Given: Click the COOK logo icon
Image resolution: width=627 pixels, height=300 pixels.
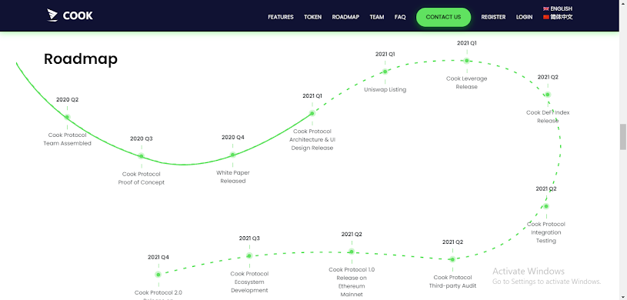Looking at the screenshot, I should point(52,15).
